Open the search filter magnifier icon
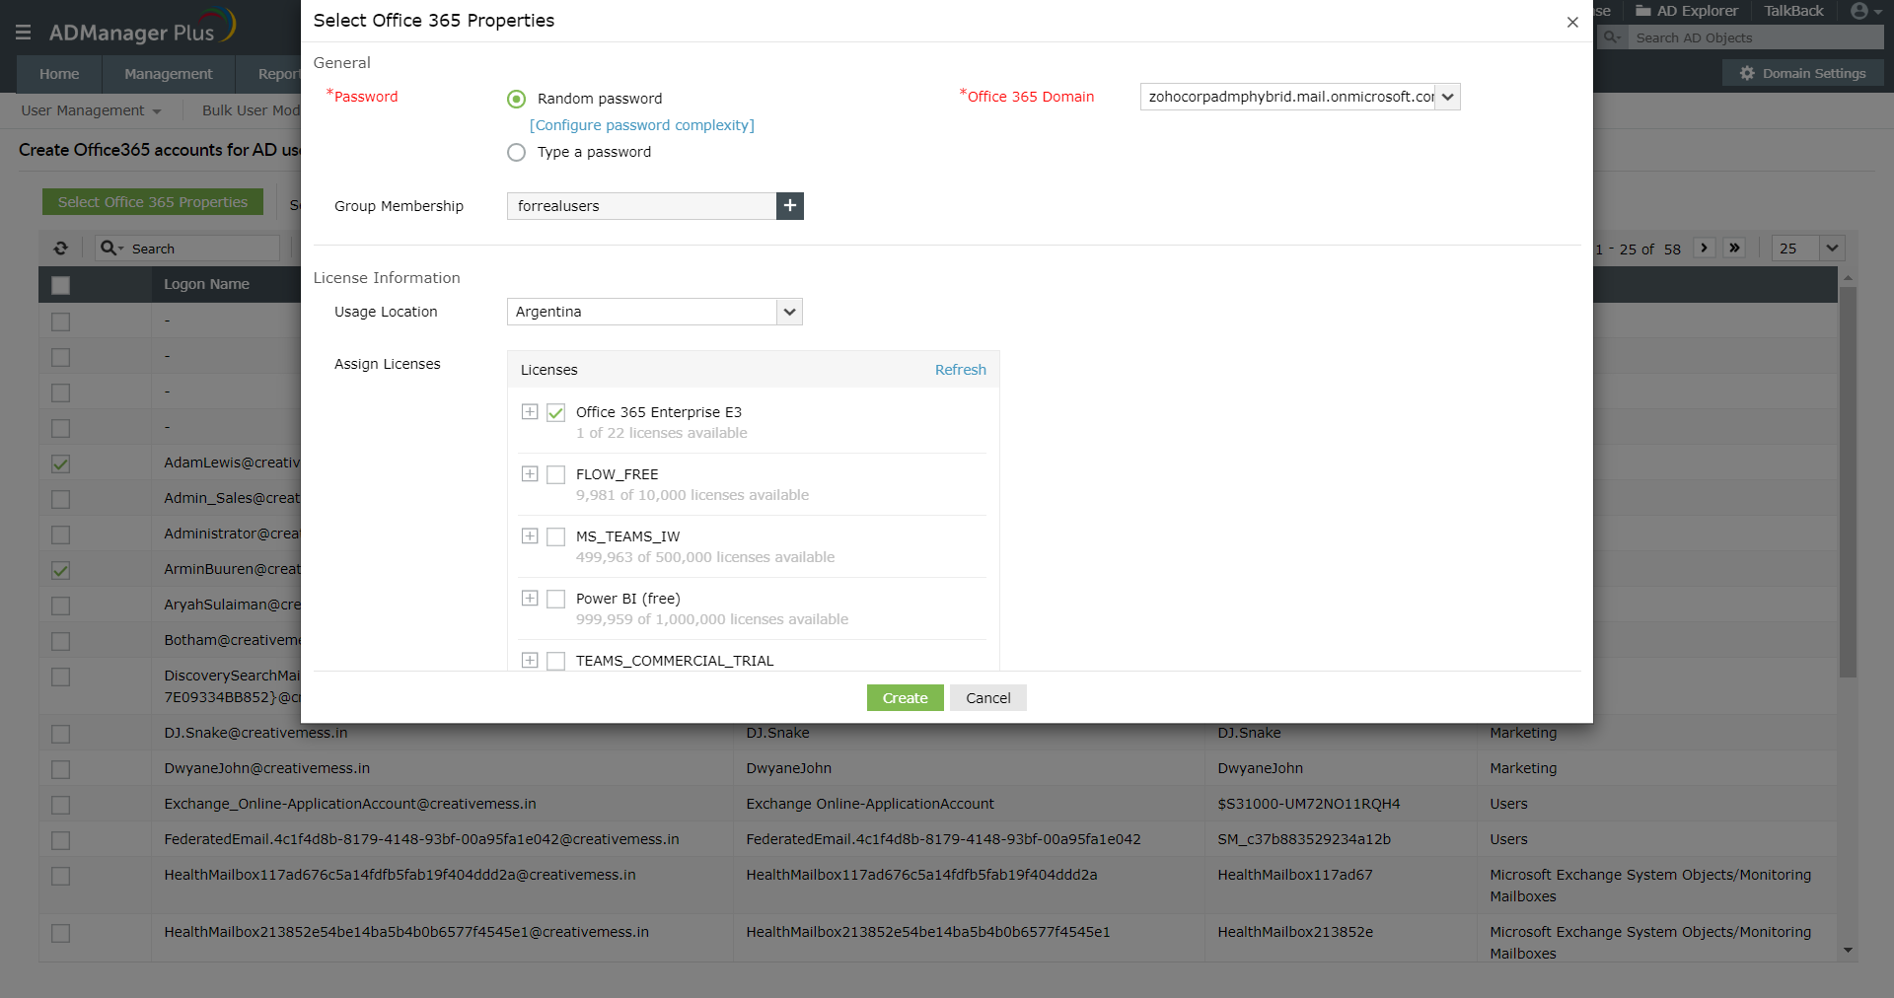The width and height of the screenshot is (1894, 998). pos(110,249)
